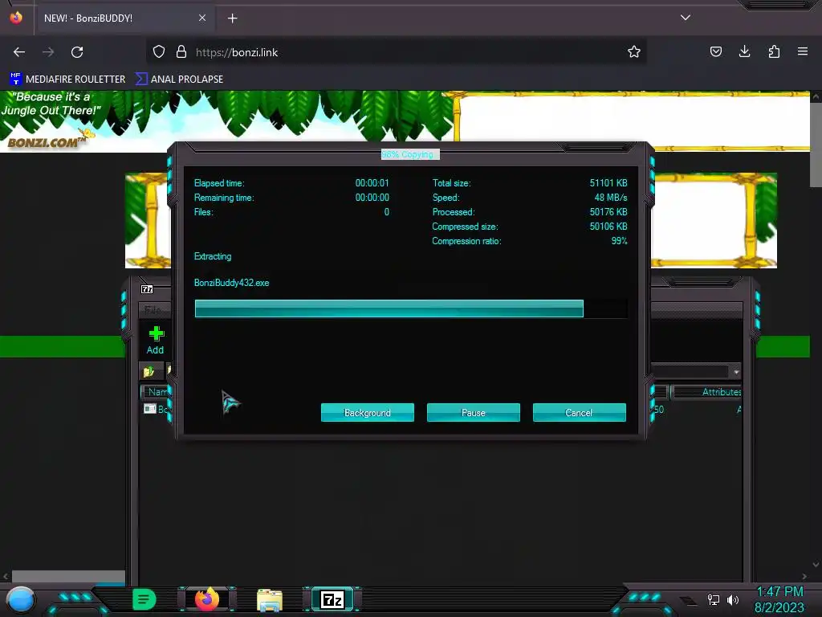
Task: Go back using the browser back arrow
Action: click(19, 52)
